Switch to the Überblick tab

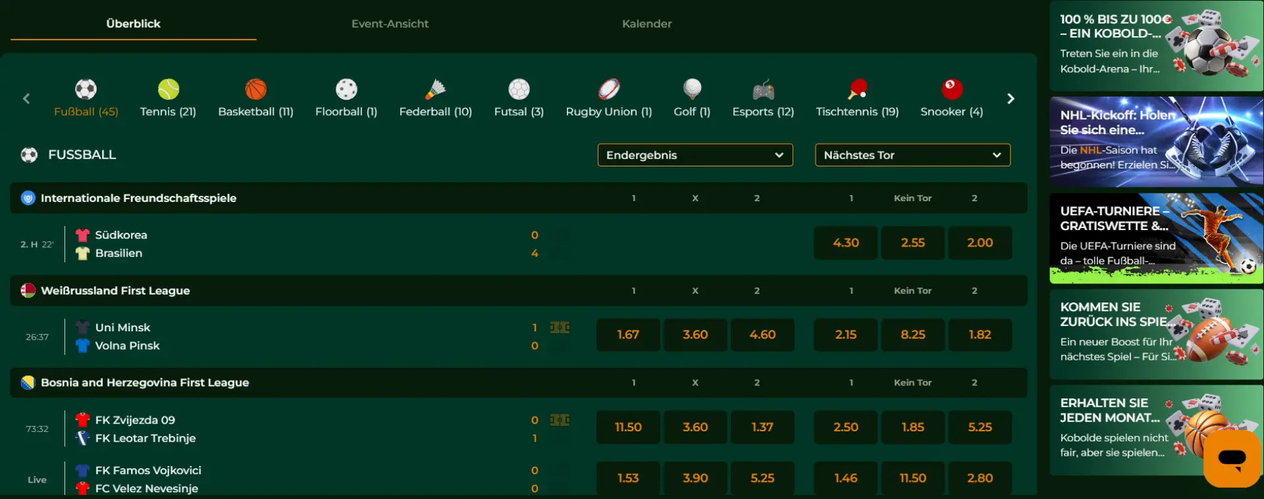tap(133, 24)
